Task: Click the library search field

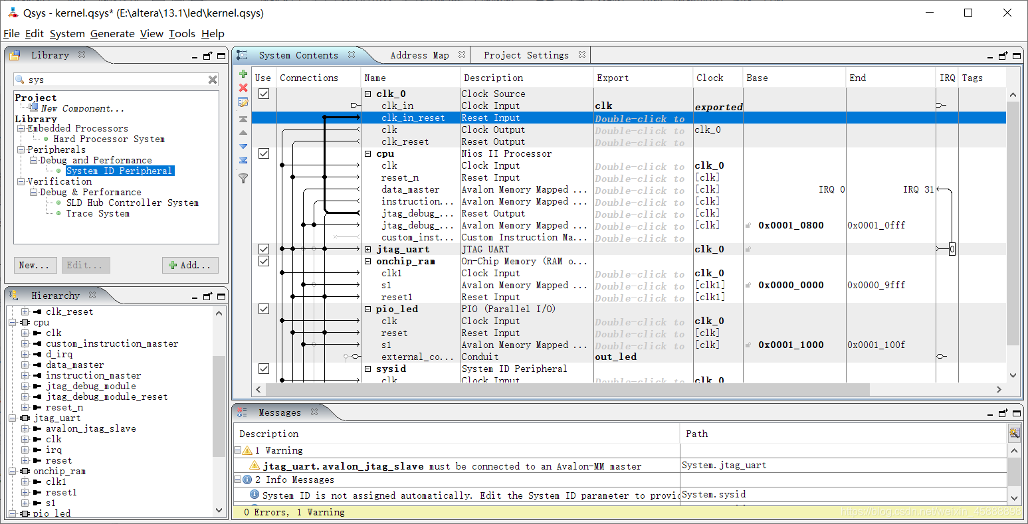Action: (x=116, y=80)
